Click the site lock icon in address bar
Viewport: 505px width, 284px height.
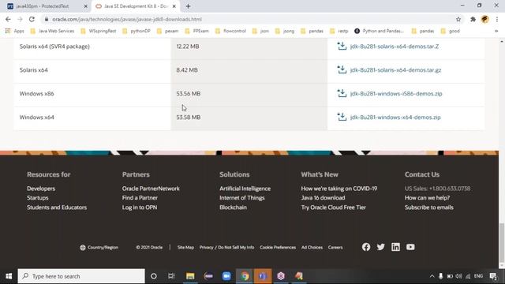pyautogui.click(x=47, y=19)
